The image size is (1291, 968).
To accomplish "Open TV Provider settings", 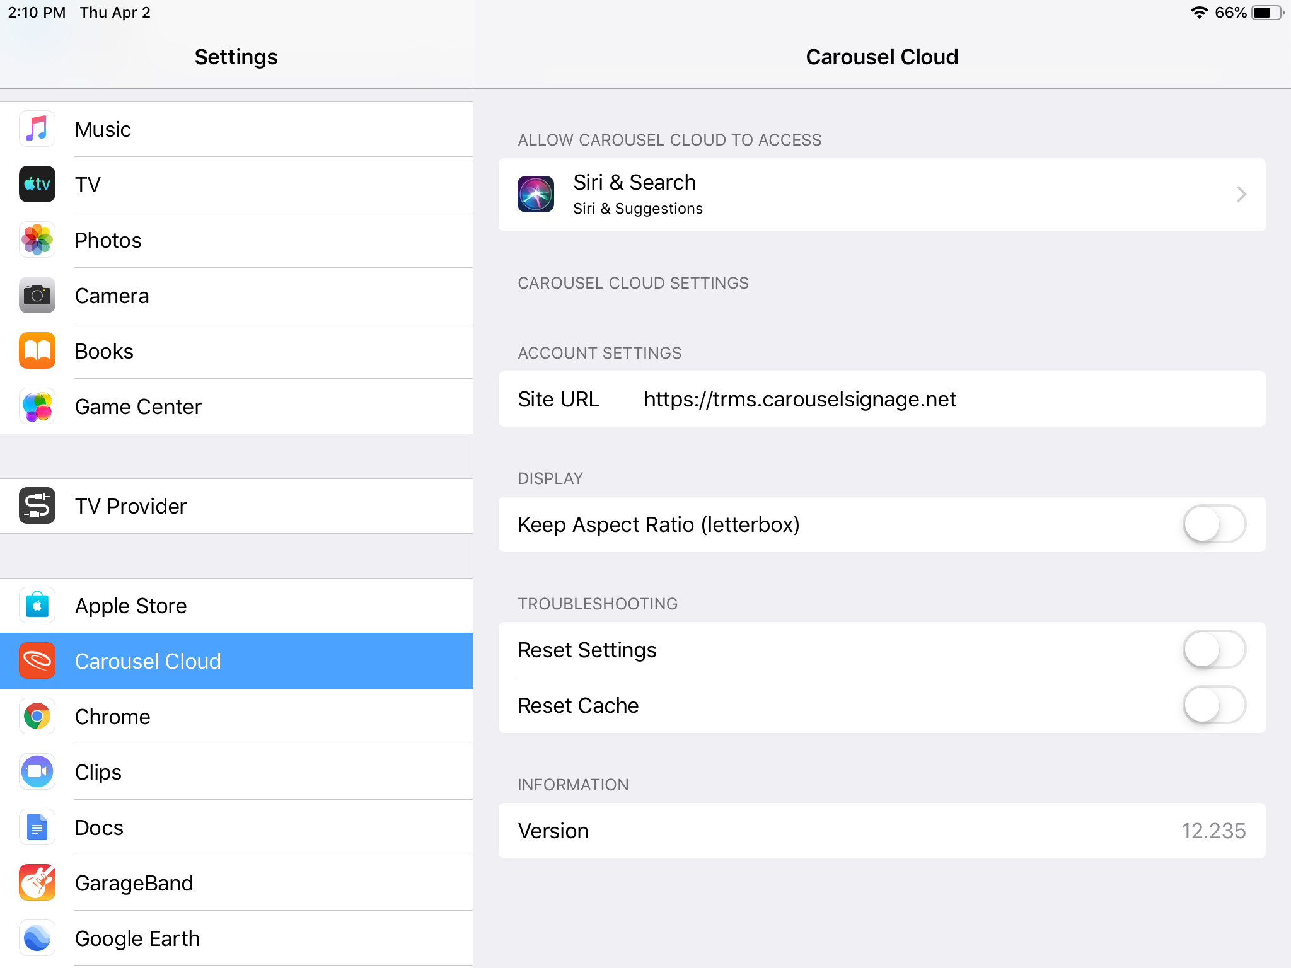I will point(236,506).
